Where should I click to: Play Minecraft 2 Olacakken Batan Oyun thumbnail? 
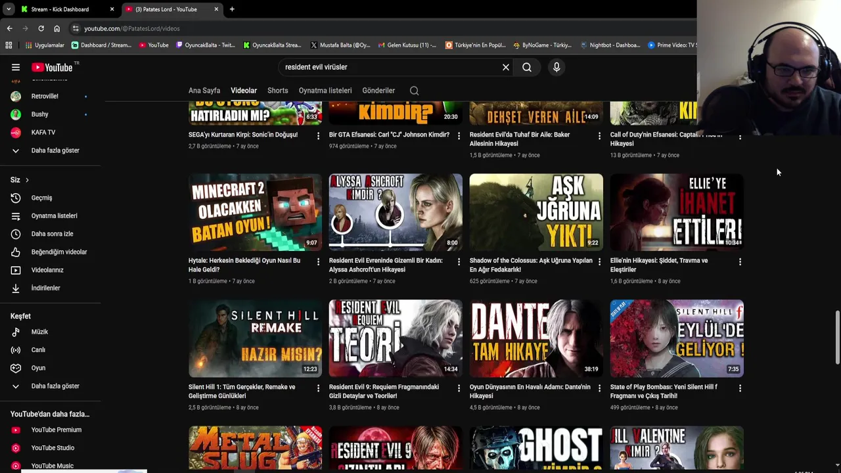pos(255,212)
